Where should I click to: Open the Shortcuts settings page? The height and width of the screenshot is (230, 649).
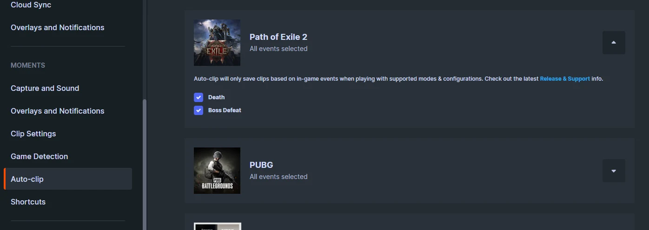pyautogui.click(x=28, y=202)
